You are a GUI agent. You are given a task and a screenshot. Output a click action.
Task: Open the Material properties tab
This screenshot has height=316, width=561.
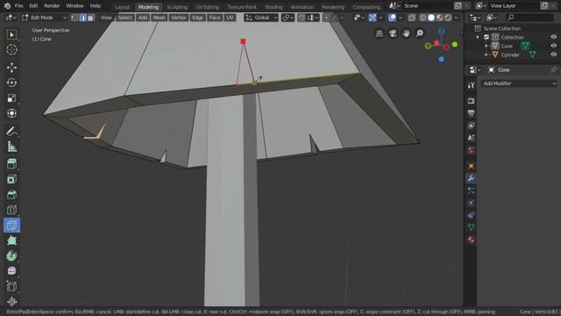pos(471,240)
